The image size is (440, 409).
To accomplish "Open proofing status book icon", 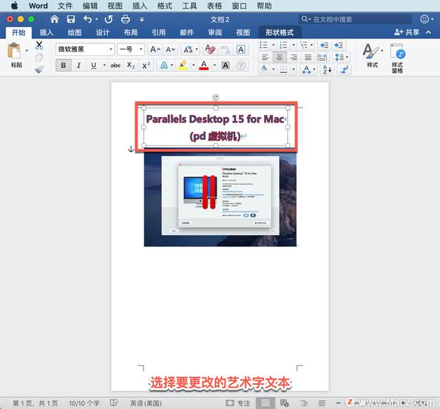I will (114, 403).
